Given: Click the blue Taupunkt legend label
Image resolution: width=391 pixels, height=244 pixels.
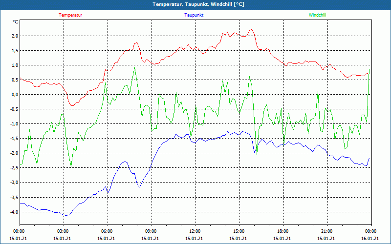Looking at the screenshot, I should coord(194,15).
